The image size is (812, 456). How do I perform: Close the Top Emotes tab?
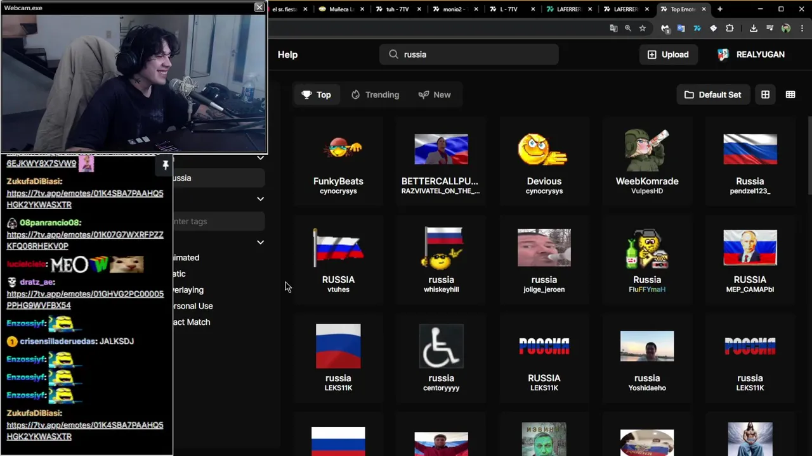[704, 9]
